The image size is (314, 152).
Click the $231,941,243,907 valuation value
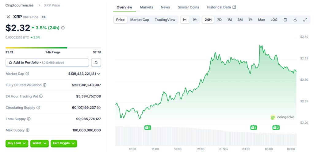86,85
